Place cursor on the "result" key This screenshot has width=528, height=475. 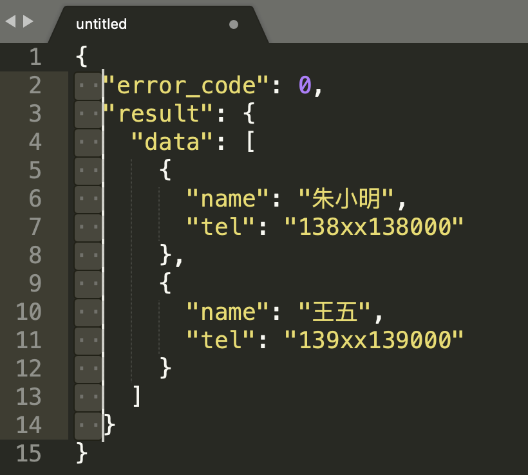click(157, 114)
